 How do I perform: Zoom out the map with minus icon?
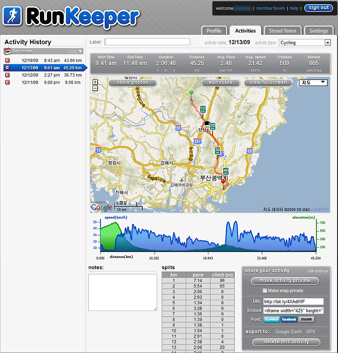(95, 88)
